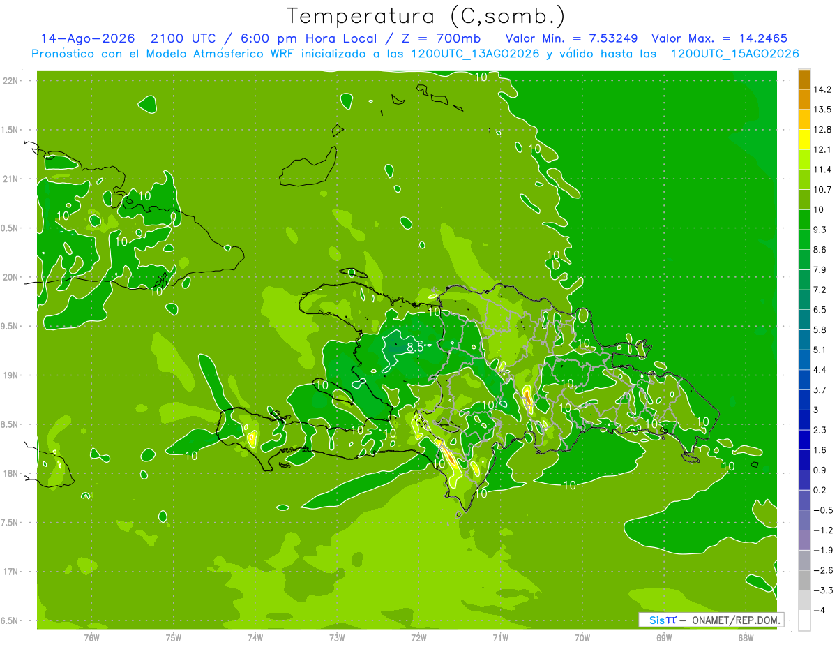
Task: Pick the gray swatch between -3.3 and -2.6
Action: 804,580
